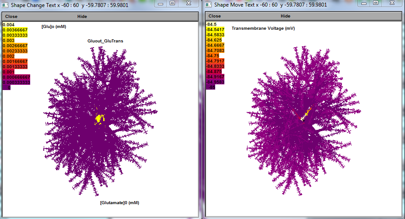
Task: Close Shape Move Text window with red X
Action: click(391, 3)
